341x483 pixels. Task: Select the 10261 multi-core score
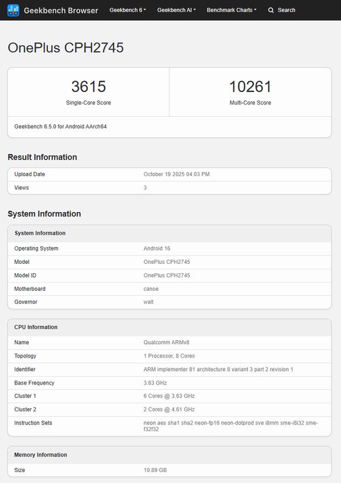pos(250,86)
